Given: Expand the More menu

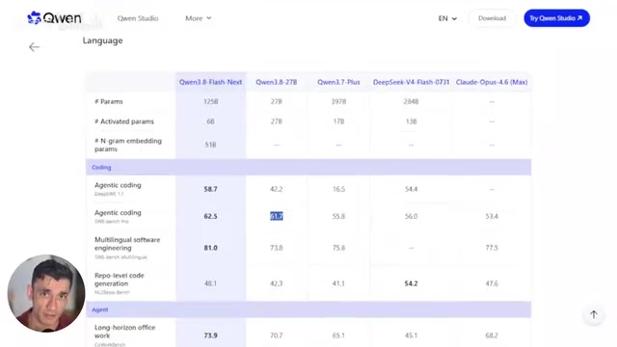Looking at the screenshot, I should pyautogui.click(x=199, y=18).
